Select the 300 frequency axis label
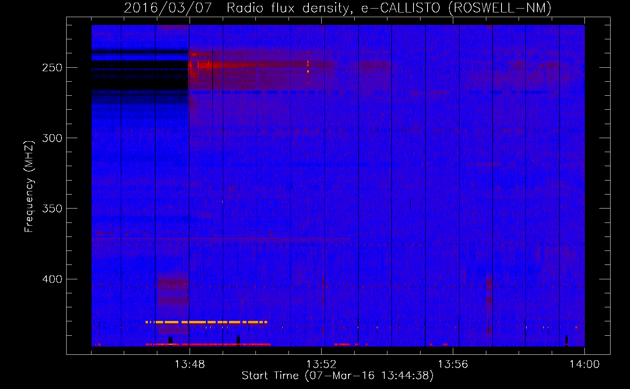Screen dimensions: 630x389 pyautogui.click(x=52, y=138)
